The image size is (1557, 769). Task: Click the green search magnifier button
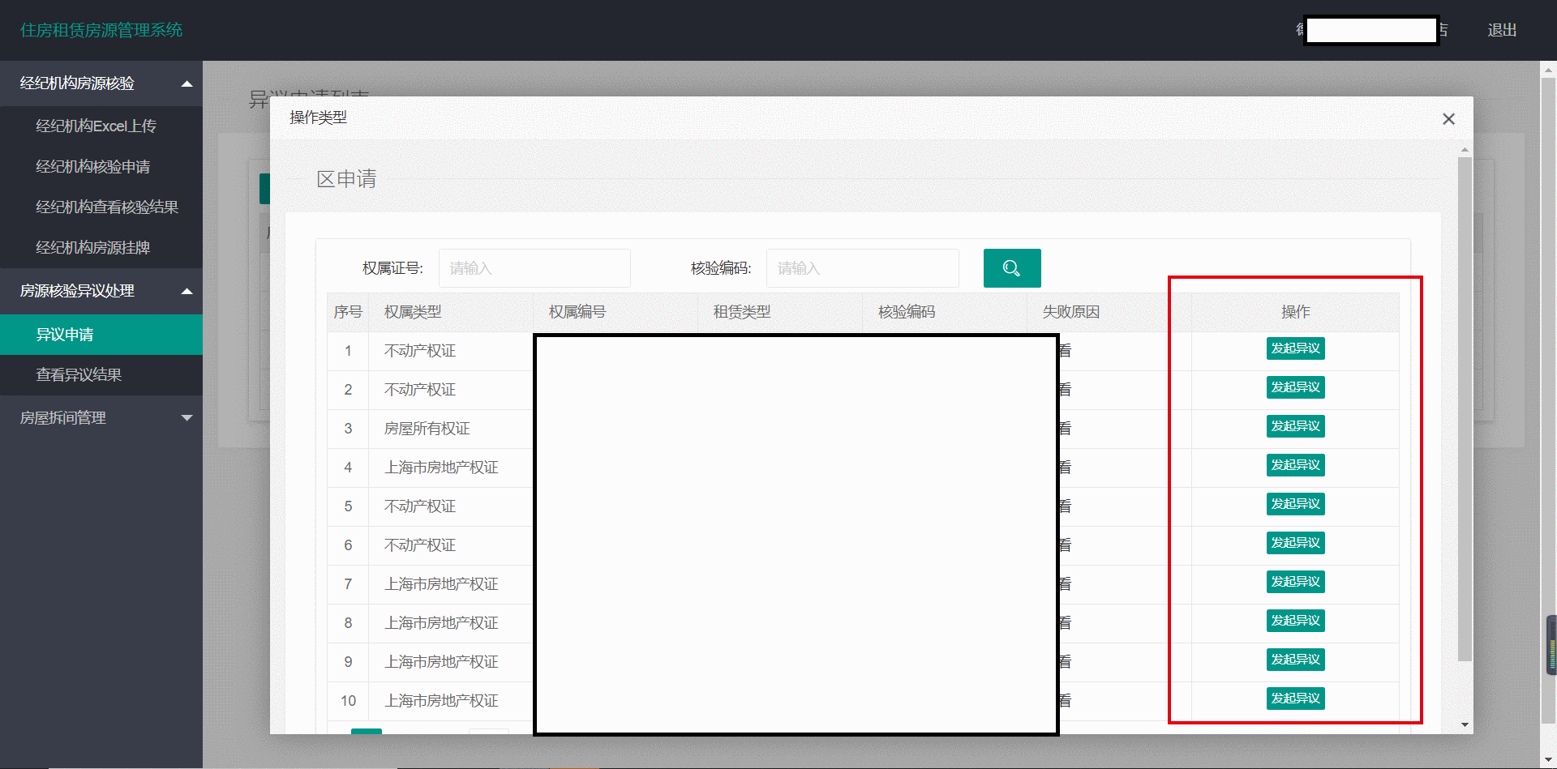[1011, 268]
